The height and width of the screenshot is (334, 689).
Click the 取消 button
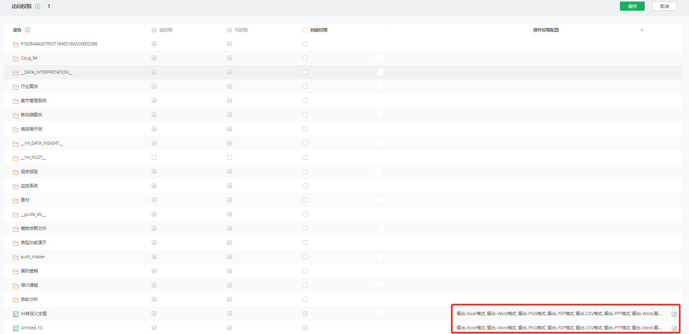[x=664, y=6]
